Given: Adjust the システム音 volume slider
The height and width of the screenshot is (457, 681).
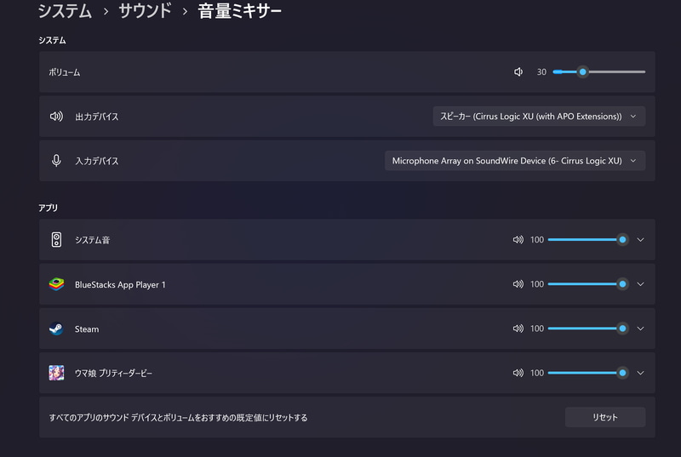Looking at the screenshot, I should [587, 240].
